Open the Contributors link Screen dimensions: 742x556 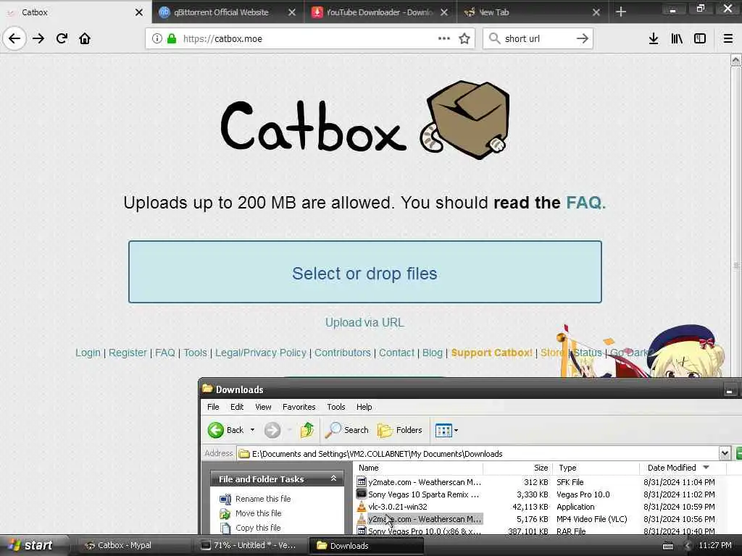[343, 353]
